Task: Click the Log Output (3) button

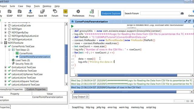Action: (x=81, y=97)
